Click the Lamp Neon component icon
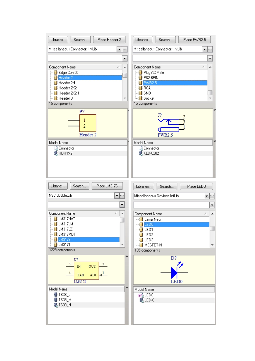The image size is (255, 361). [x=141, y=219]
